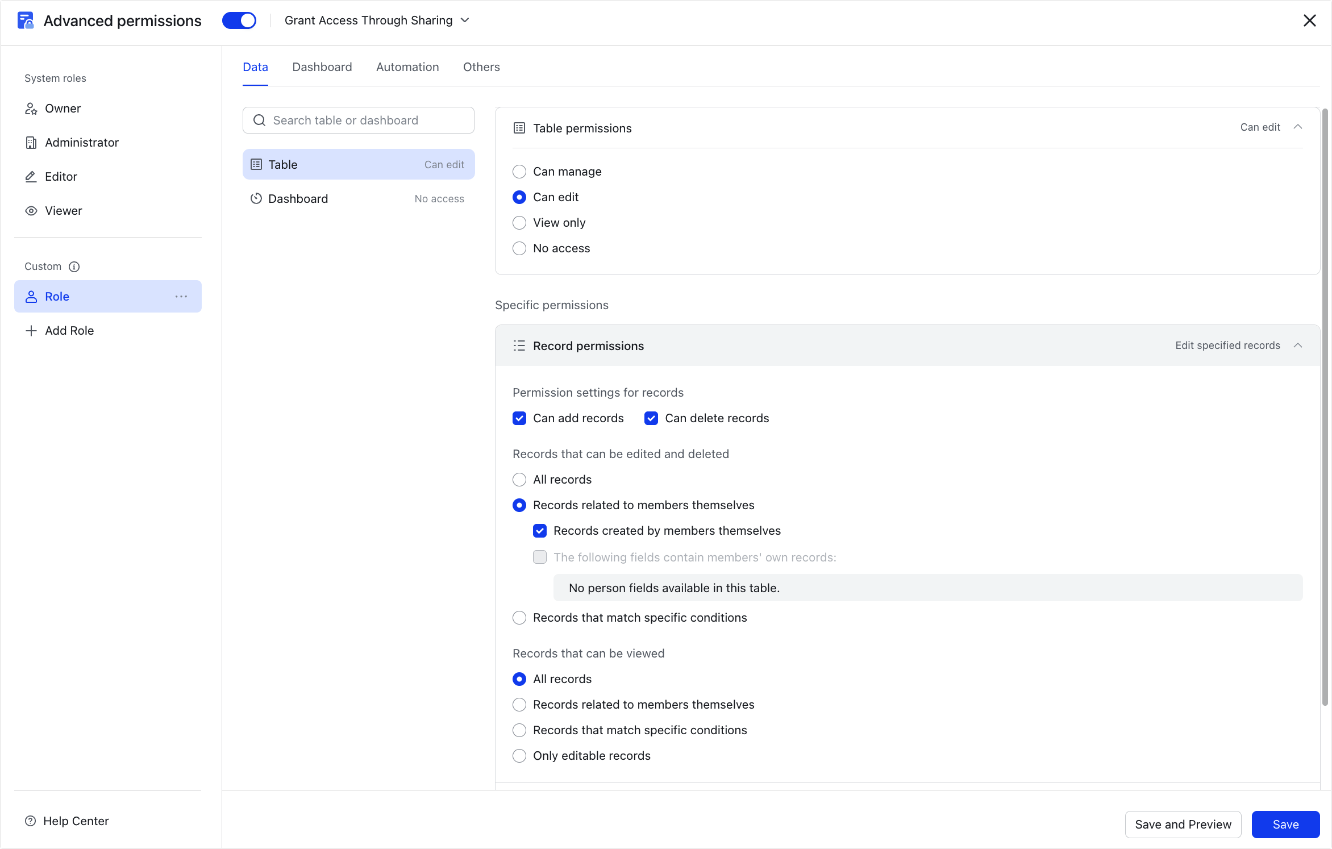The height and width of the screenshot is (849, 1332).
Task: Click the Custom info icon
Action: pyautogui.click(x=74, y=267)
